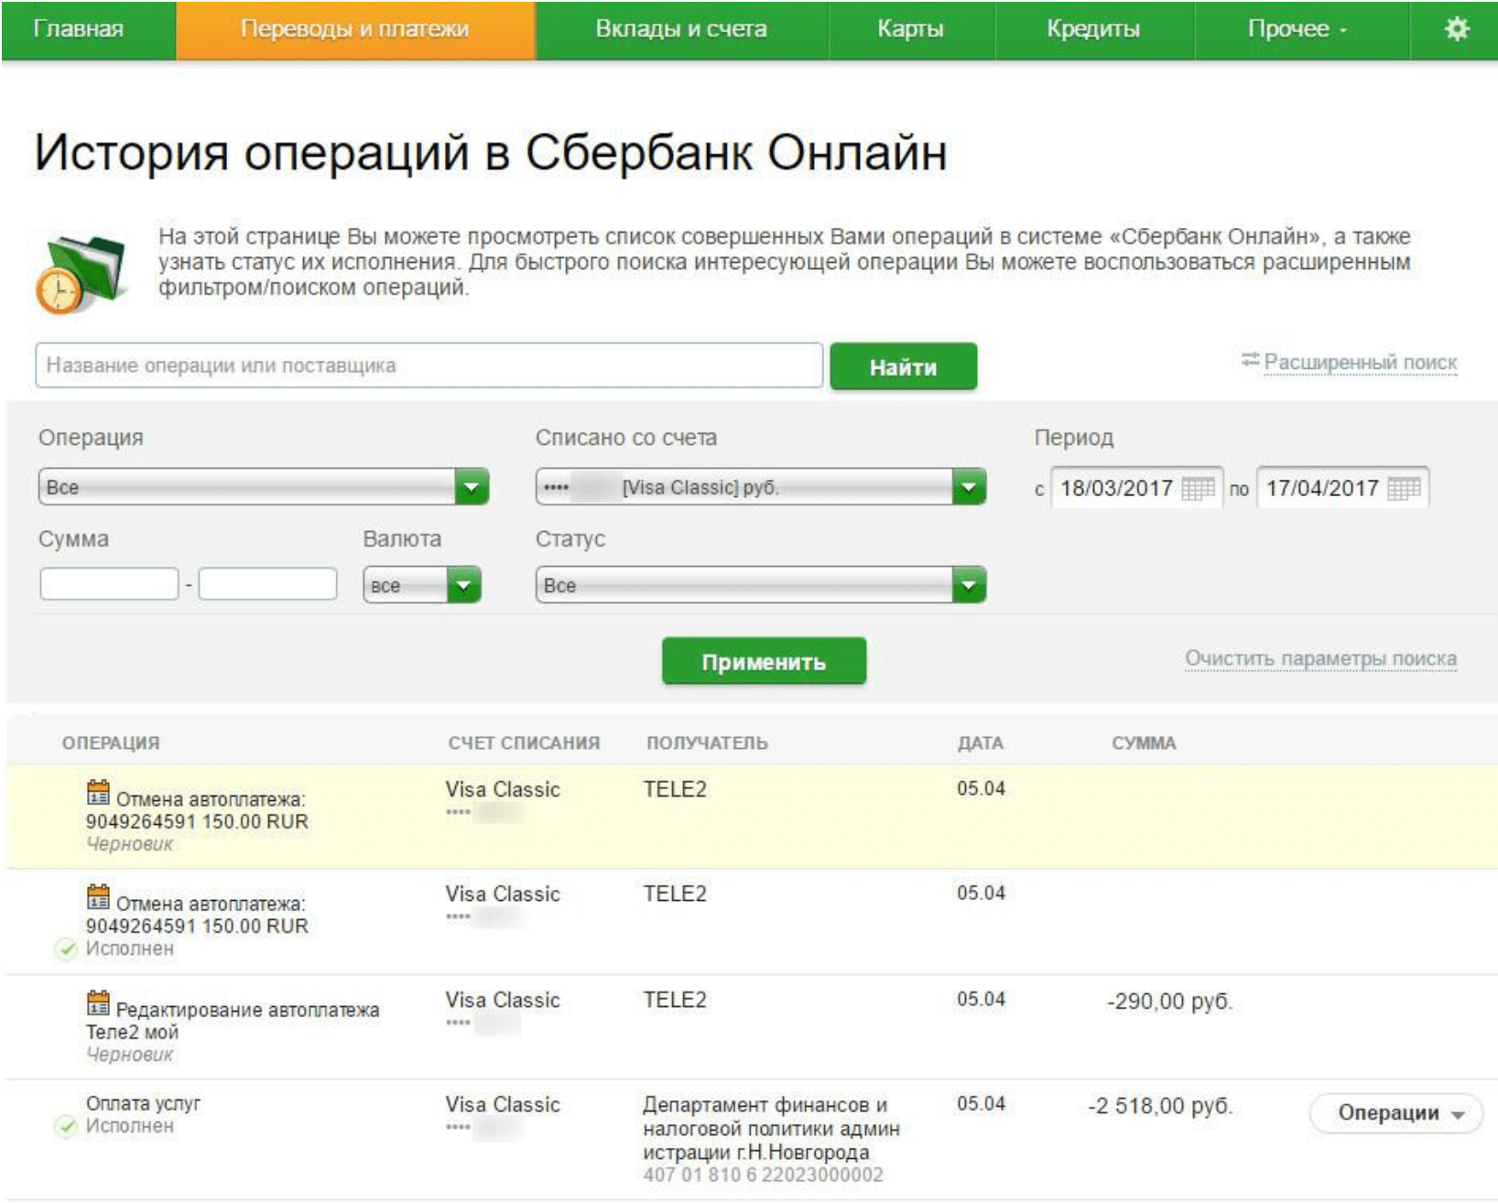The width and height of the screenshot is (1498, 1203).
Task: Open the start date calendar picker
Action: [x=1197, y=488]
